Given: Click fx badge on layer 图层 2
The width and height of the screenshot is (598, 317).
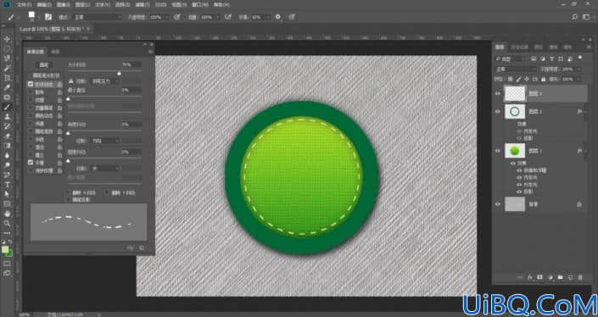Looking at the screenshot, I should tap(579, 112).
